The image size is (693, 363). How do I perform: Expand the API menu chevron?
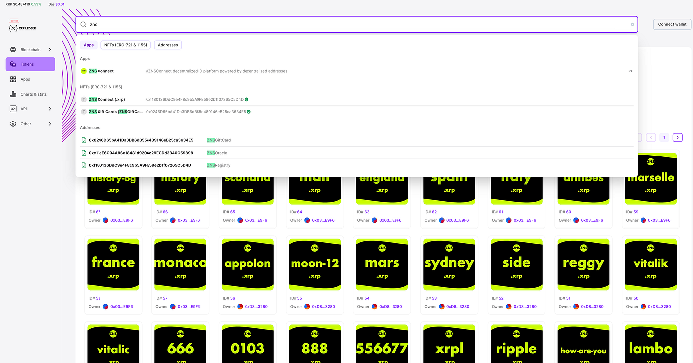(x=50, y=109)
